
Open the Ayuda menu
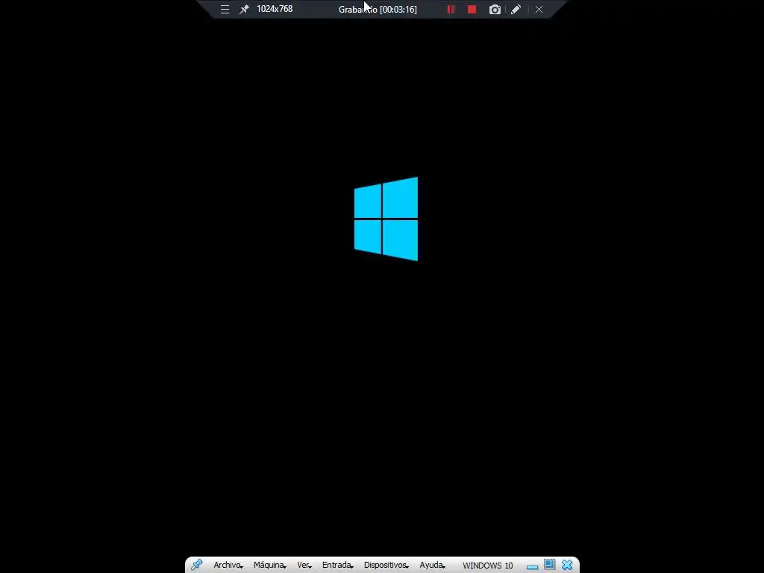432,566
